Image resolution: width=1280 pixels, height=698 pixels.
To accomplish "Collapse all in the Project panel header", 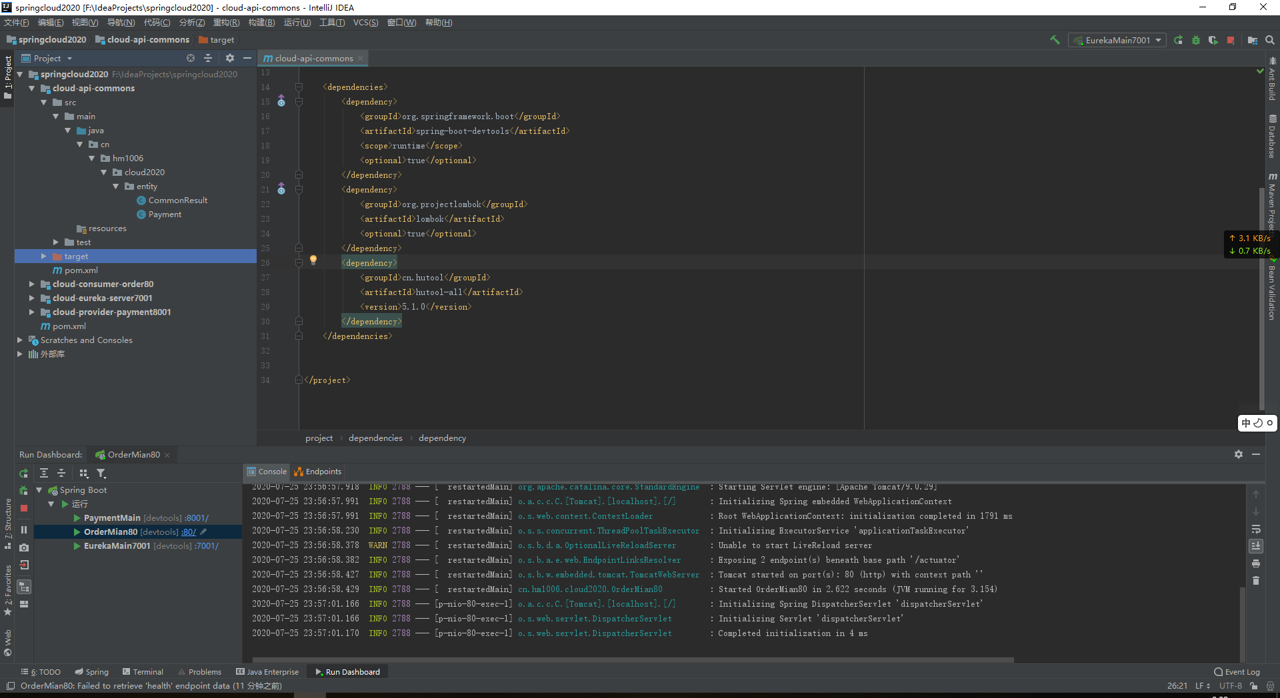I will 208,58.
